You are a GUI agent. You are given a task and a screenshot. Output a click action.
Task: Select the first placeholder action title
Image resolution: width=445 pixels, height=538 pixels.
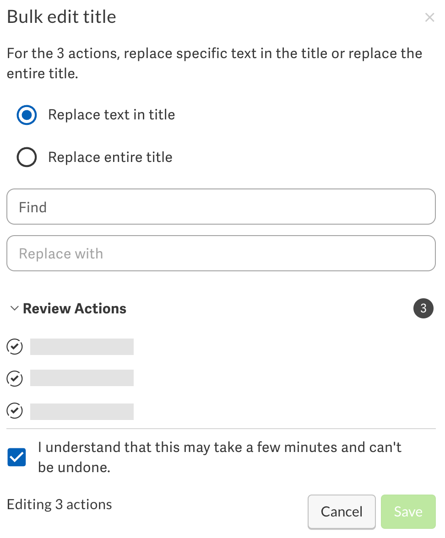coord(81,347)
